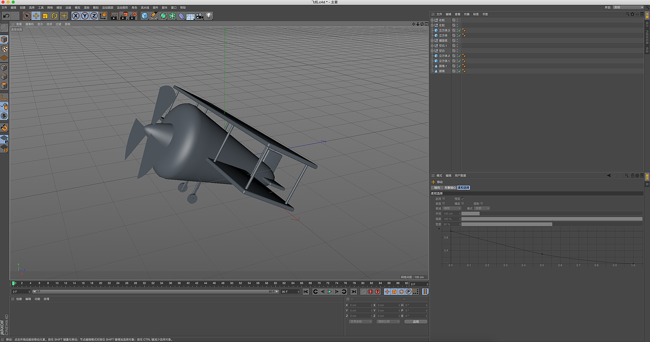This screenshot has width=650, height=342.
Task: Play the animation forward
Action: [x=330, y=292]
